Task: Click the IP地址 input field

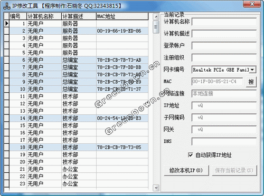Action: point(224,105)
